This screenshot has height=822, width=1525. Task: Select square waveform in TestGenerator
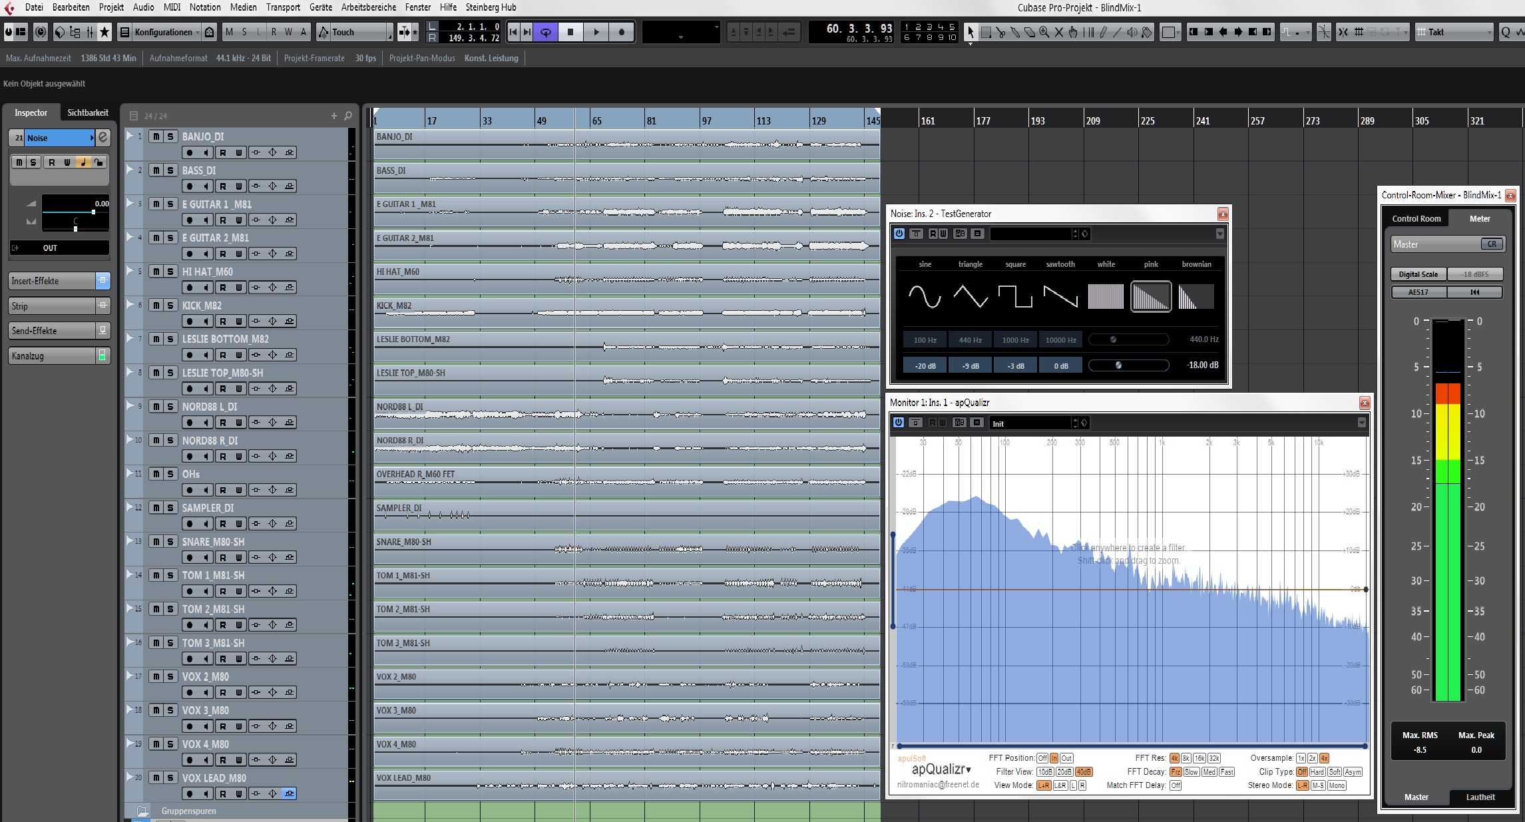tap(1015, 296)
